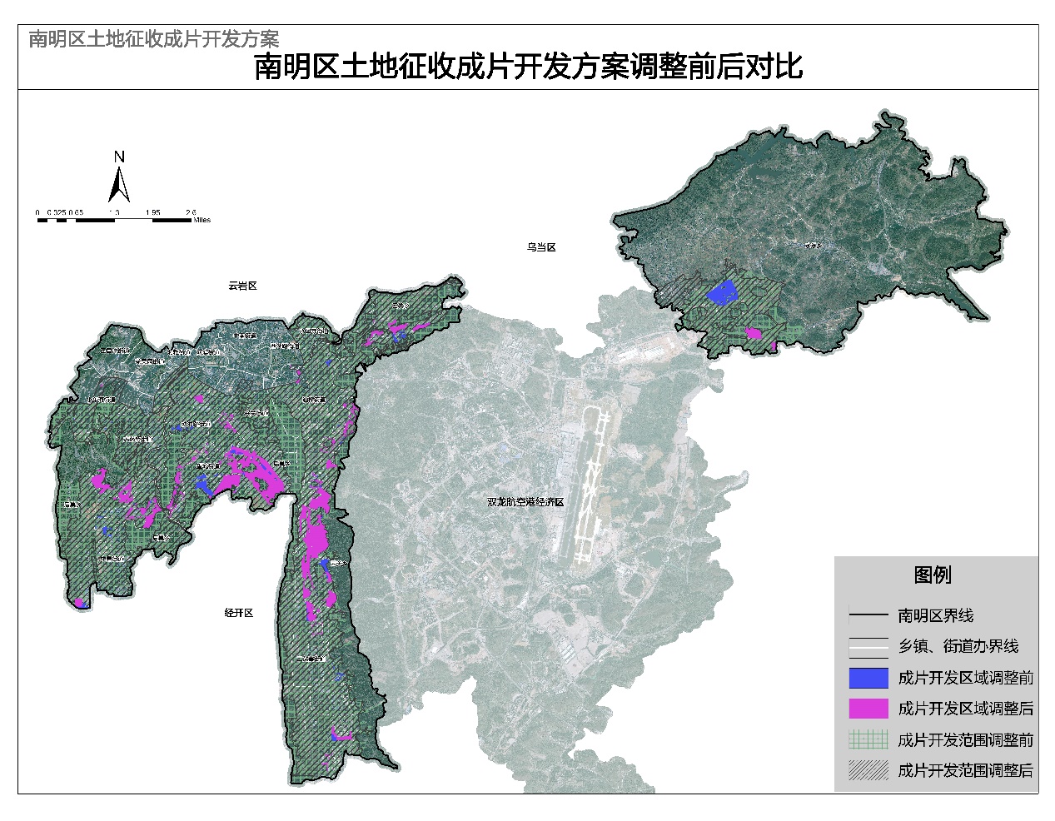Select the legend text 成片开发区域调整后

click(966, 709)
